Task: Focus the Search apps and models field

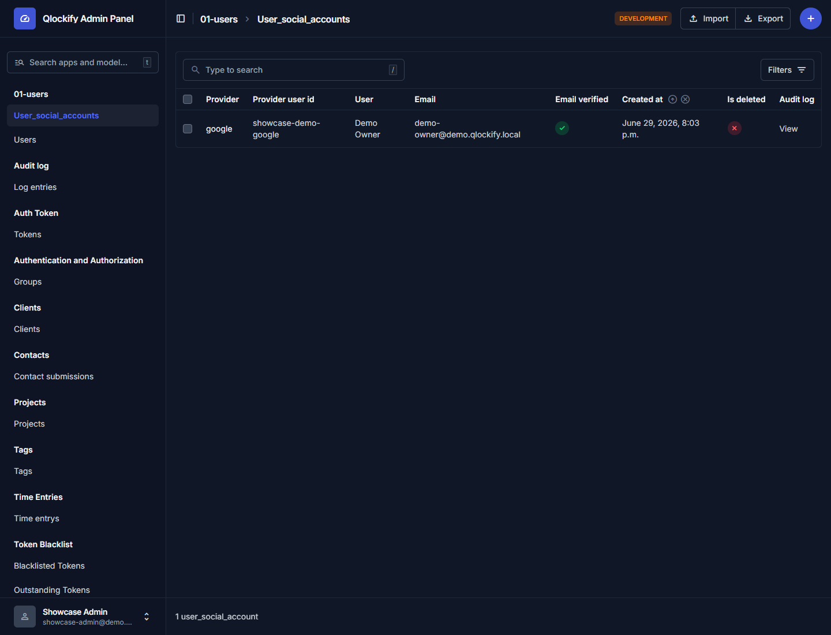Action: point(83,62)
